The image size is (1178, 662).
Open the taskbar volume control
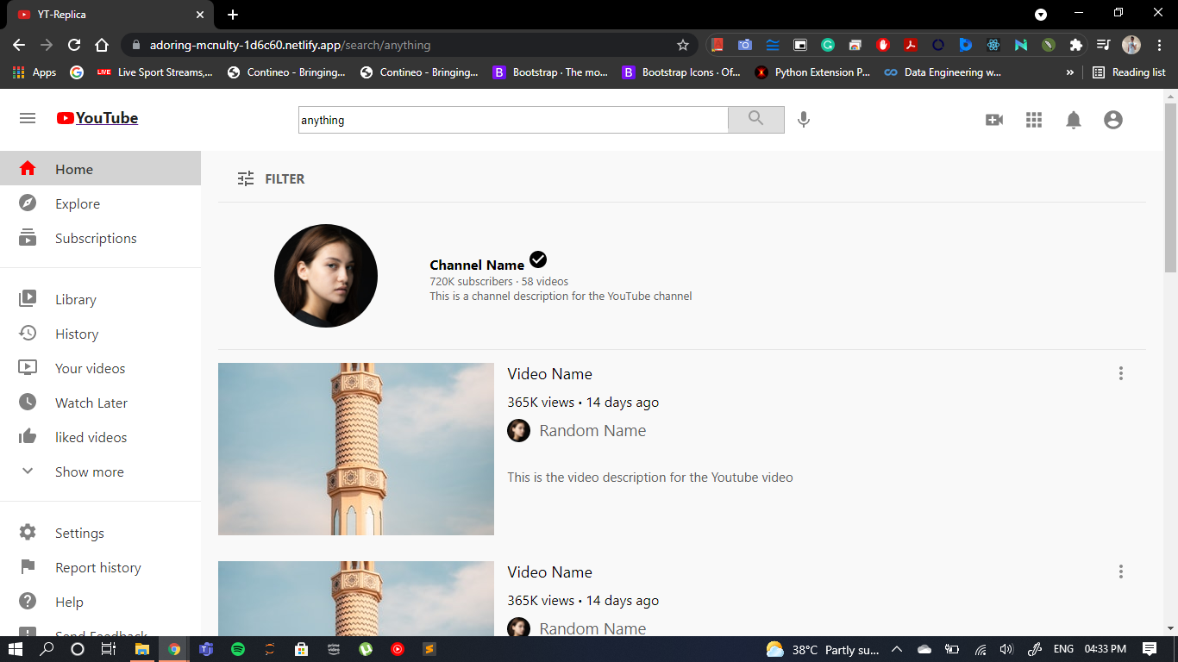pos(1006,649)
